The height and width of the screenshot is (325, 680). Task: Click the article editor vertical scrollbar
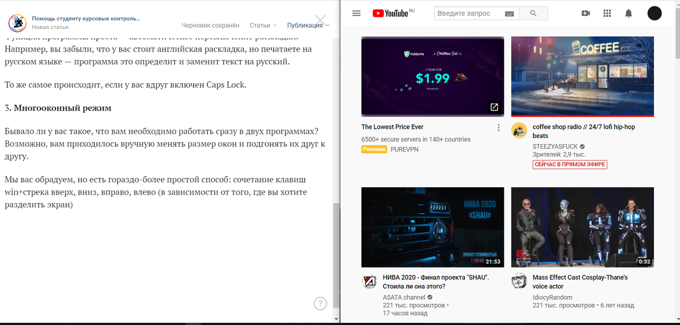click(x=336, y=255)
